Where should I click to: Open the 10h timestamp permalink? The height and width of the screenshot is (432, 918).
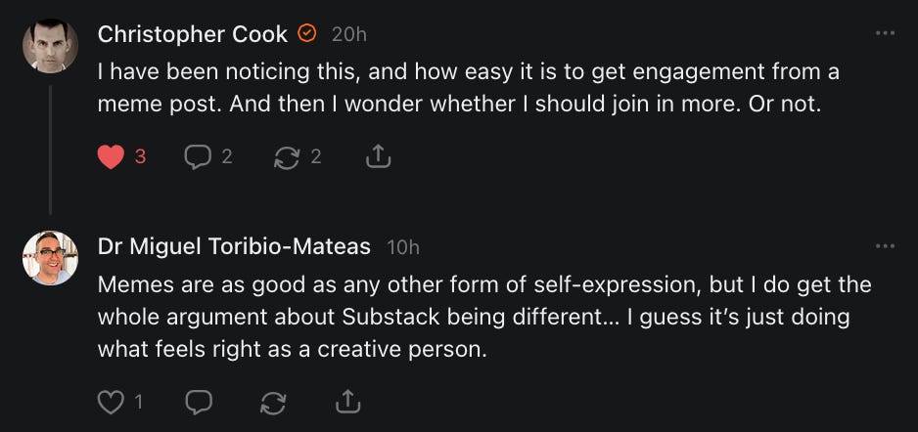403,247
